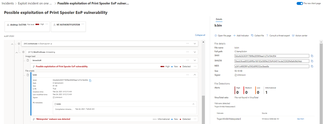323x124 pixels.
Task: Click the Informational alerts count 1
Action: [266, 92]
